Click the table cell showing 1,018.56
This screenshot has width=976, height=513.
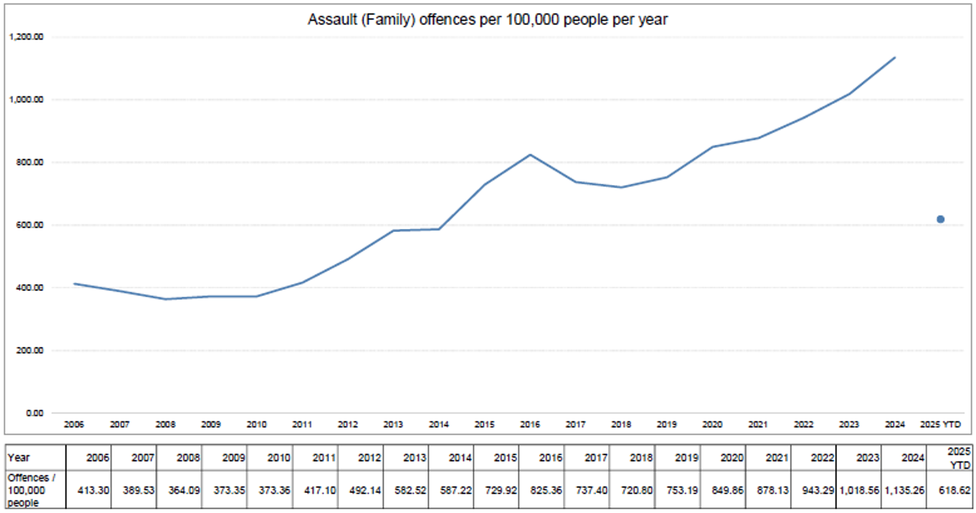click(x=858, y=491)
